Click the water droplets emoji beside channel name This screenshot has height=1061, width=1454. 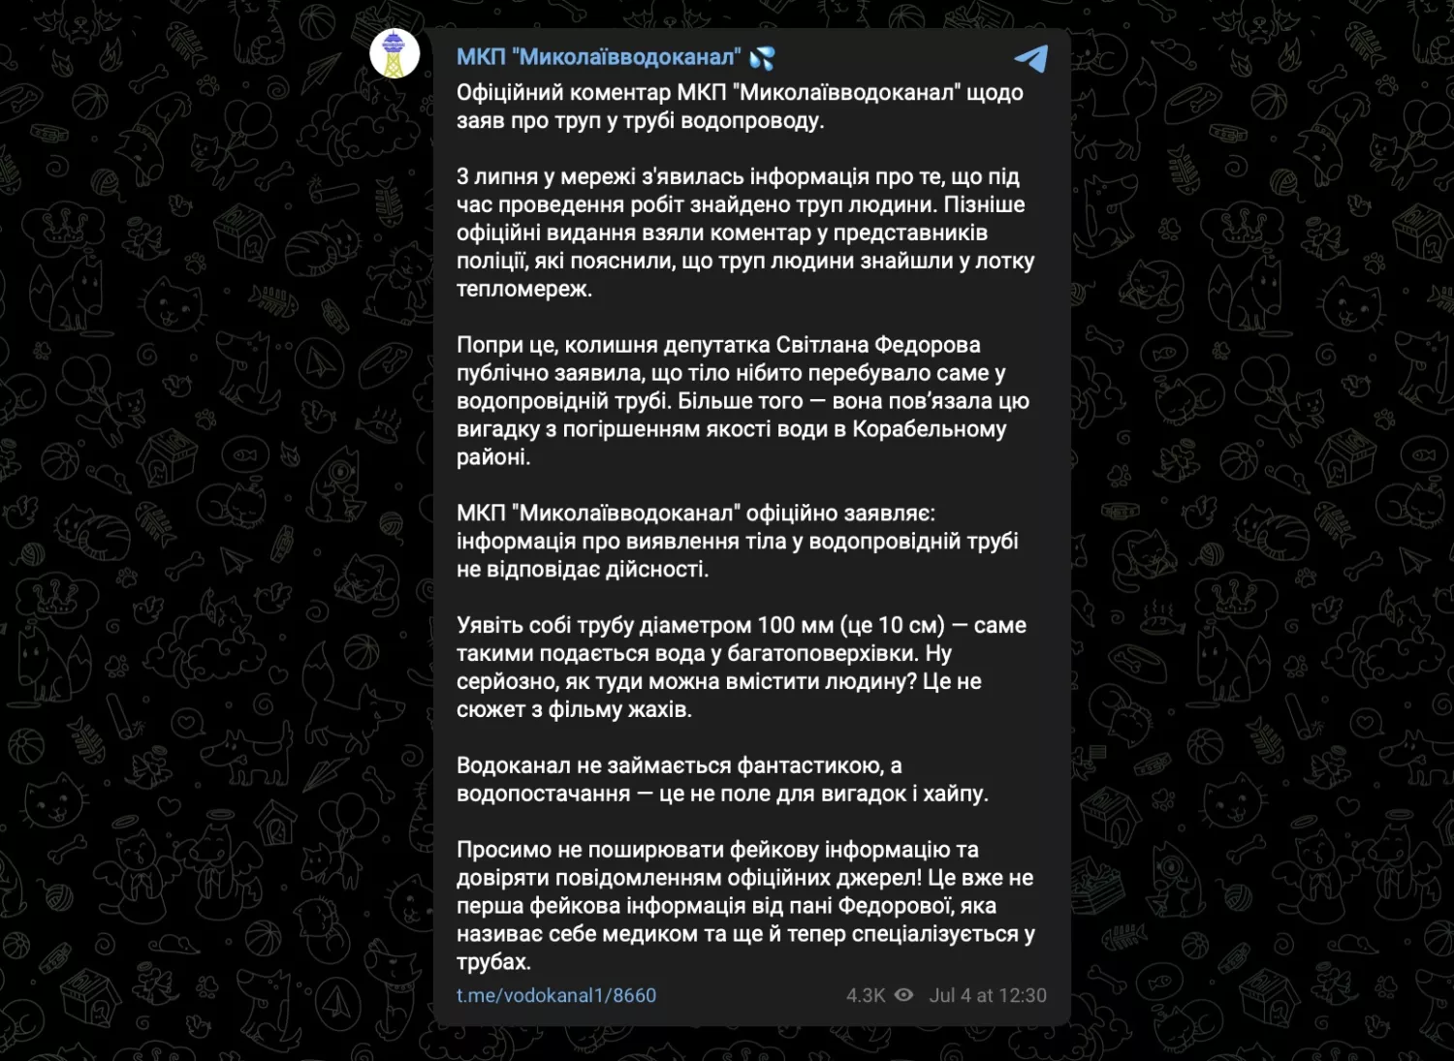(x=762, y=58)
